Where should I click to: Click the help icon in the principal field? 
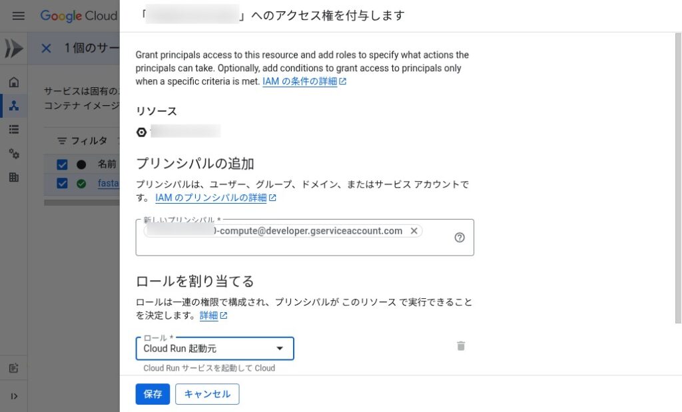(460, 238)
